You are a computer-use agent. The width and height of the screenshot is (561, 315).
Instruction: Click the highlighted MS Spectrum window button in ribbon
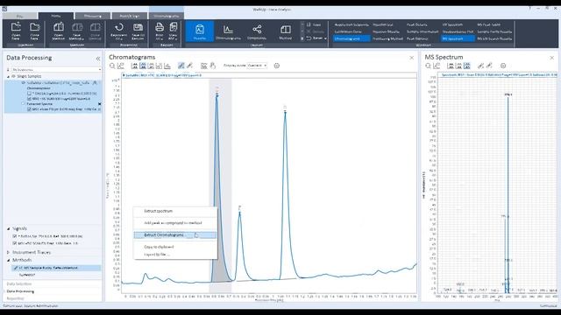pyautogui.click(x=458, y=38)
